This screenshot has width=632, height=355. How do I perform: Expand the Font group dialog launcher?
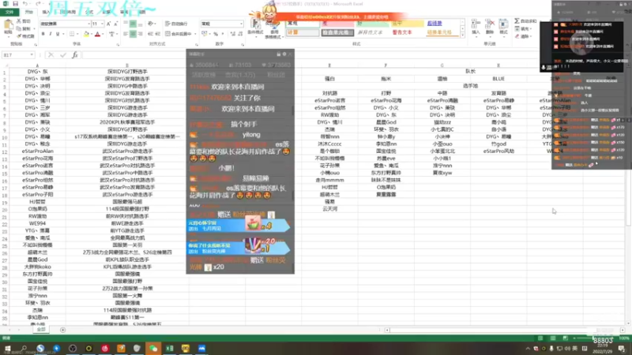(118, 44)
